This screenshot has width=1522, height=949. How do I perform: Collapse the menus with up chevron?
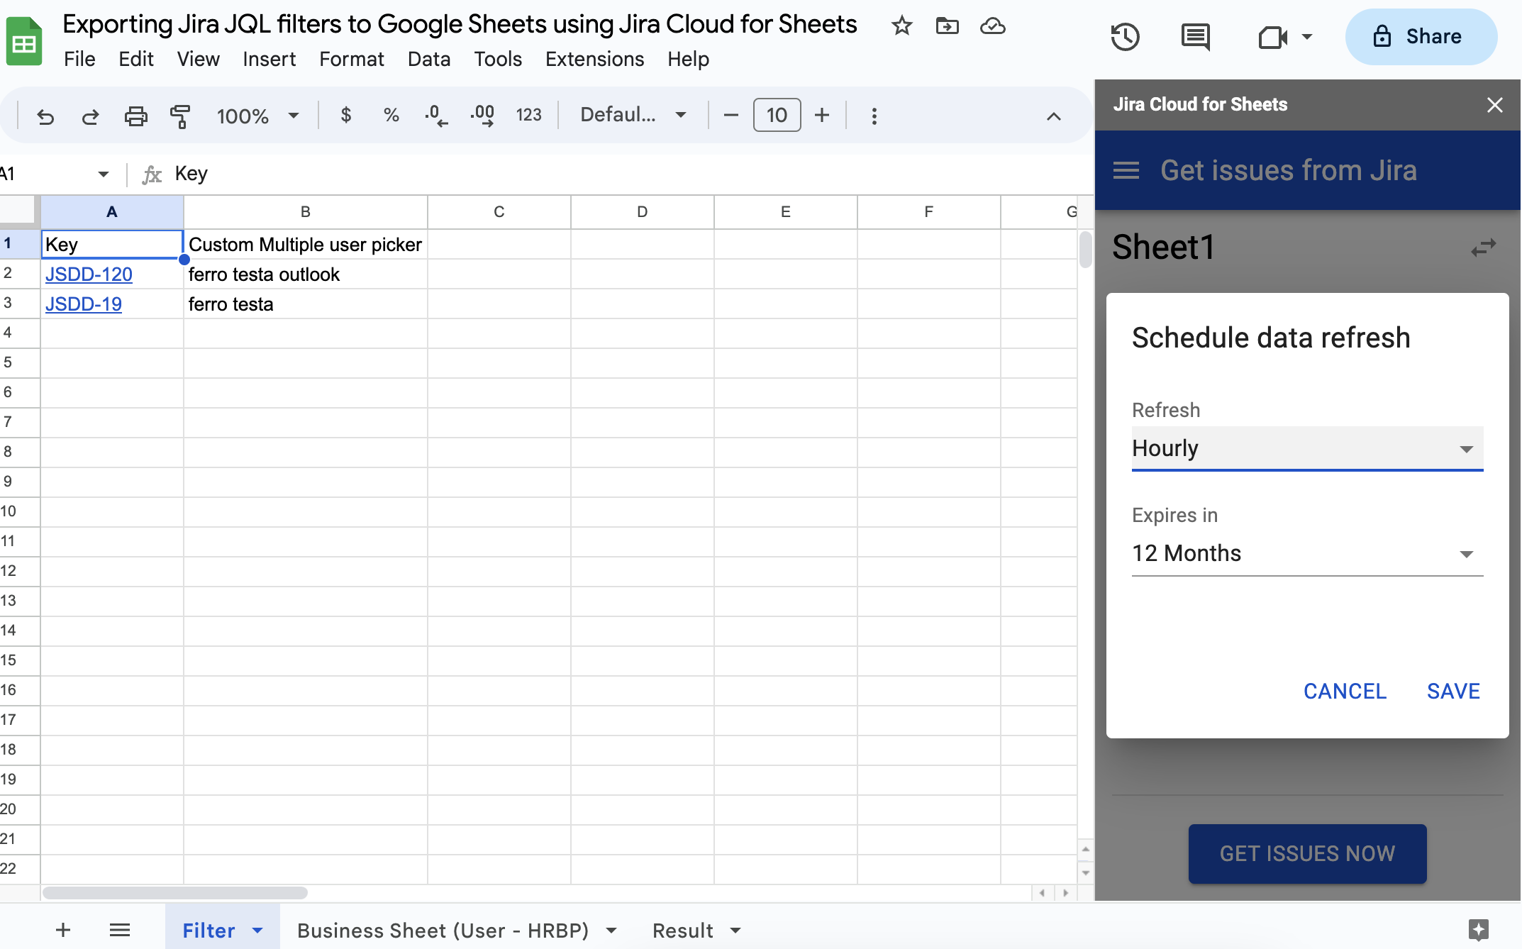(x=1054, y=116)
